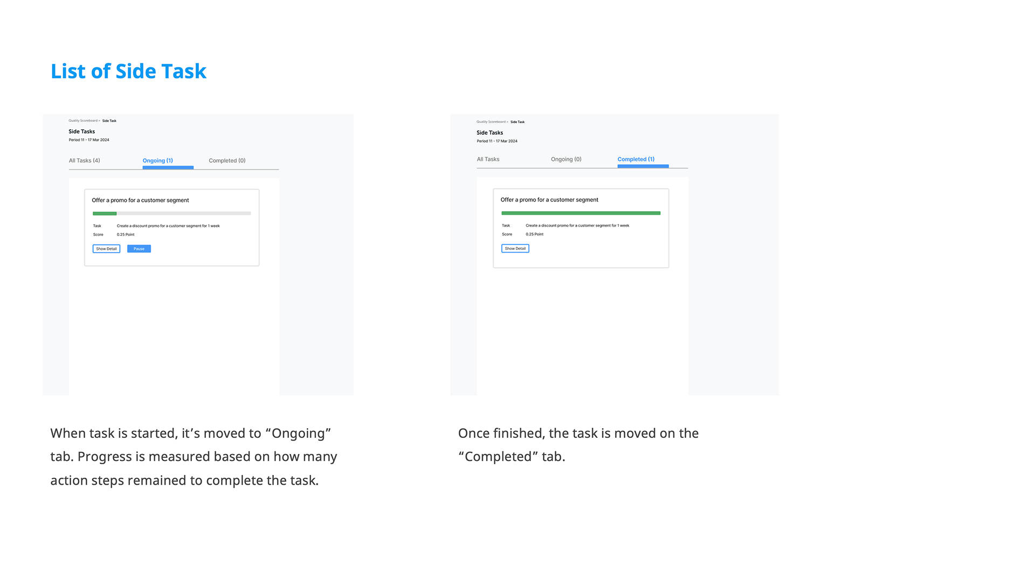Click Show Detail beside the Pause button
Image resolution: width=1035 pixels, height=580 pixels.
[106, 249]
